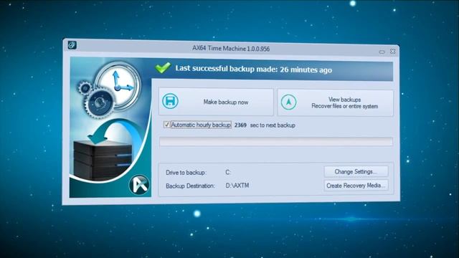Click the 'Drive to backup:' label
The height and width of the screenshot is (258, 459).
[x=186, y=173]
